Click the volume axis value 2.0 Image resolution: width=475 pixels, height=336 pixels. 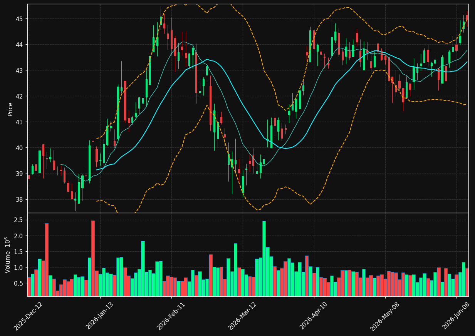coord(19,236)
